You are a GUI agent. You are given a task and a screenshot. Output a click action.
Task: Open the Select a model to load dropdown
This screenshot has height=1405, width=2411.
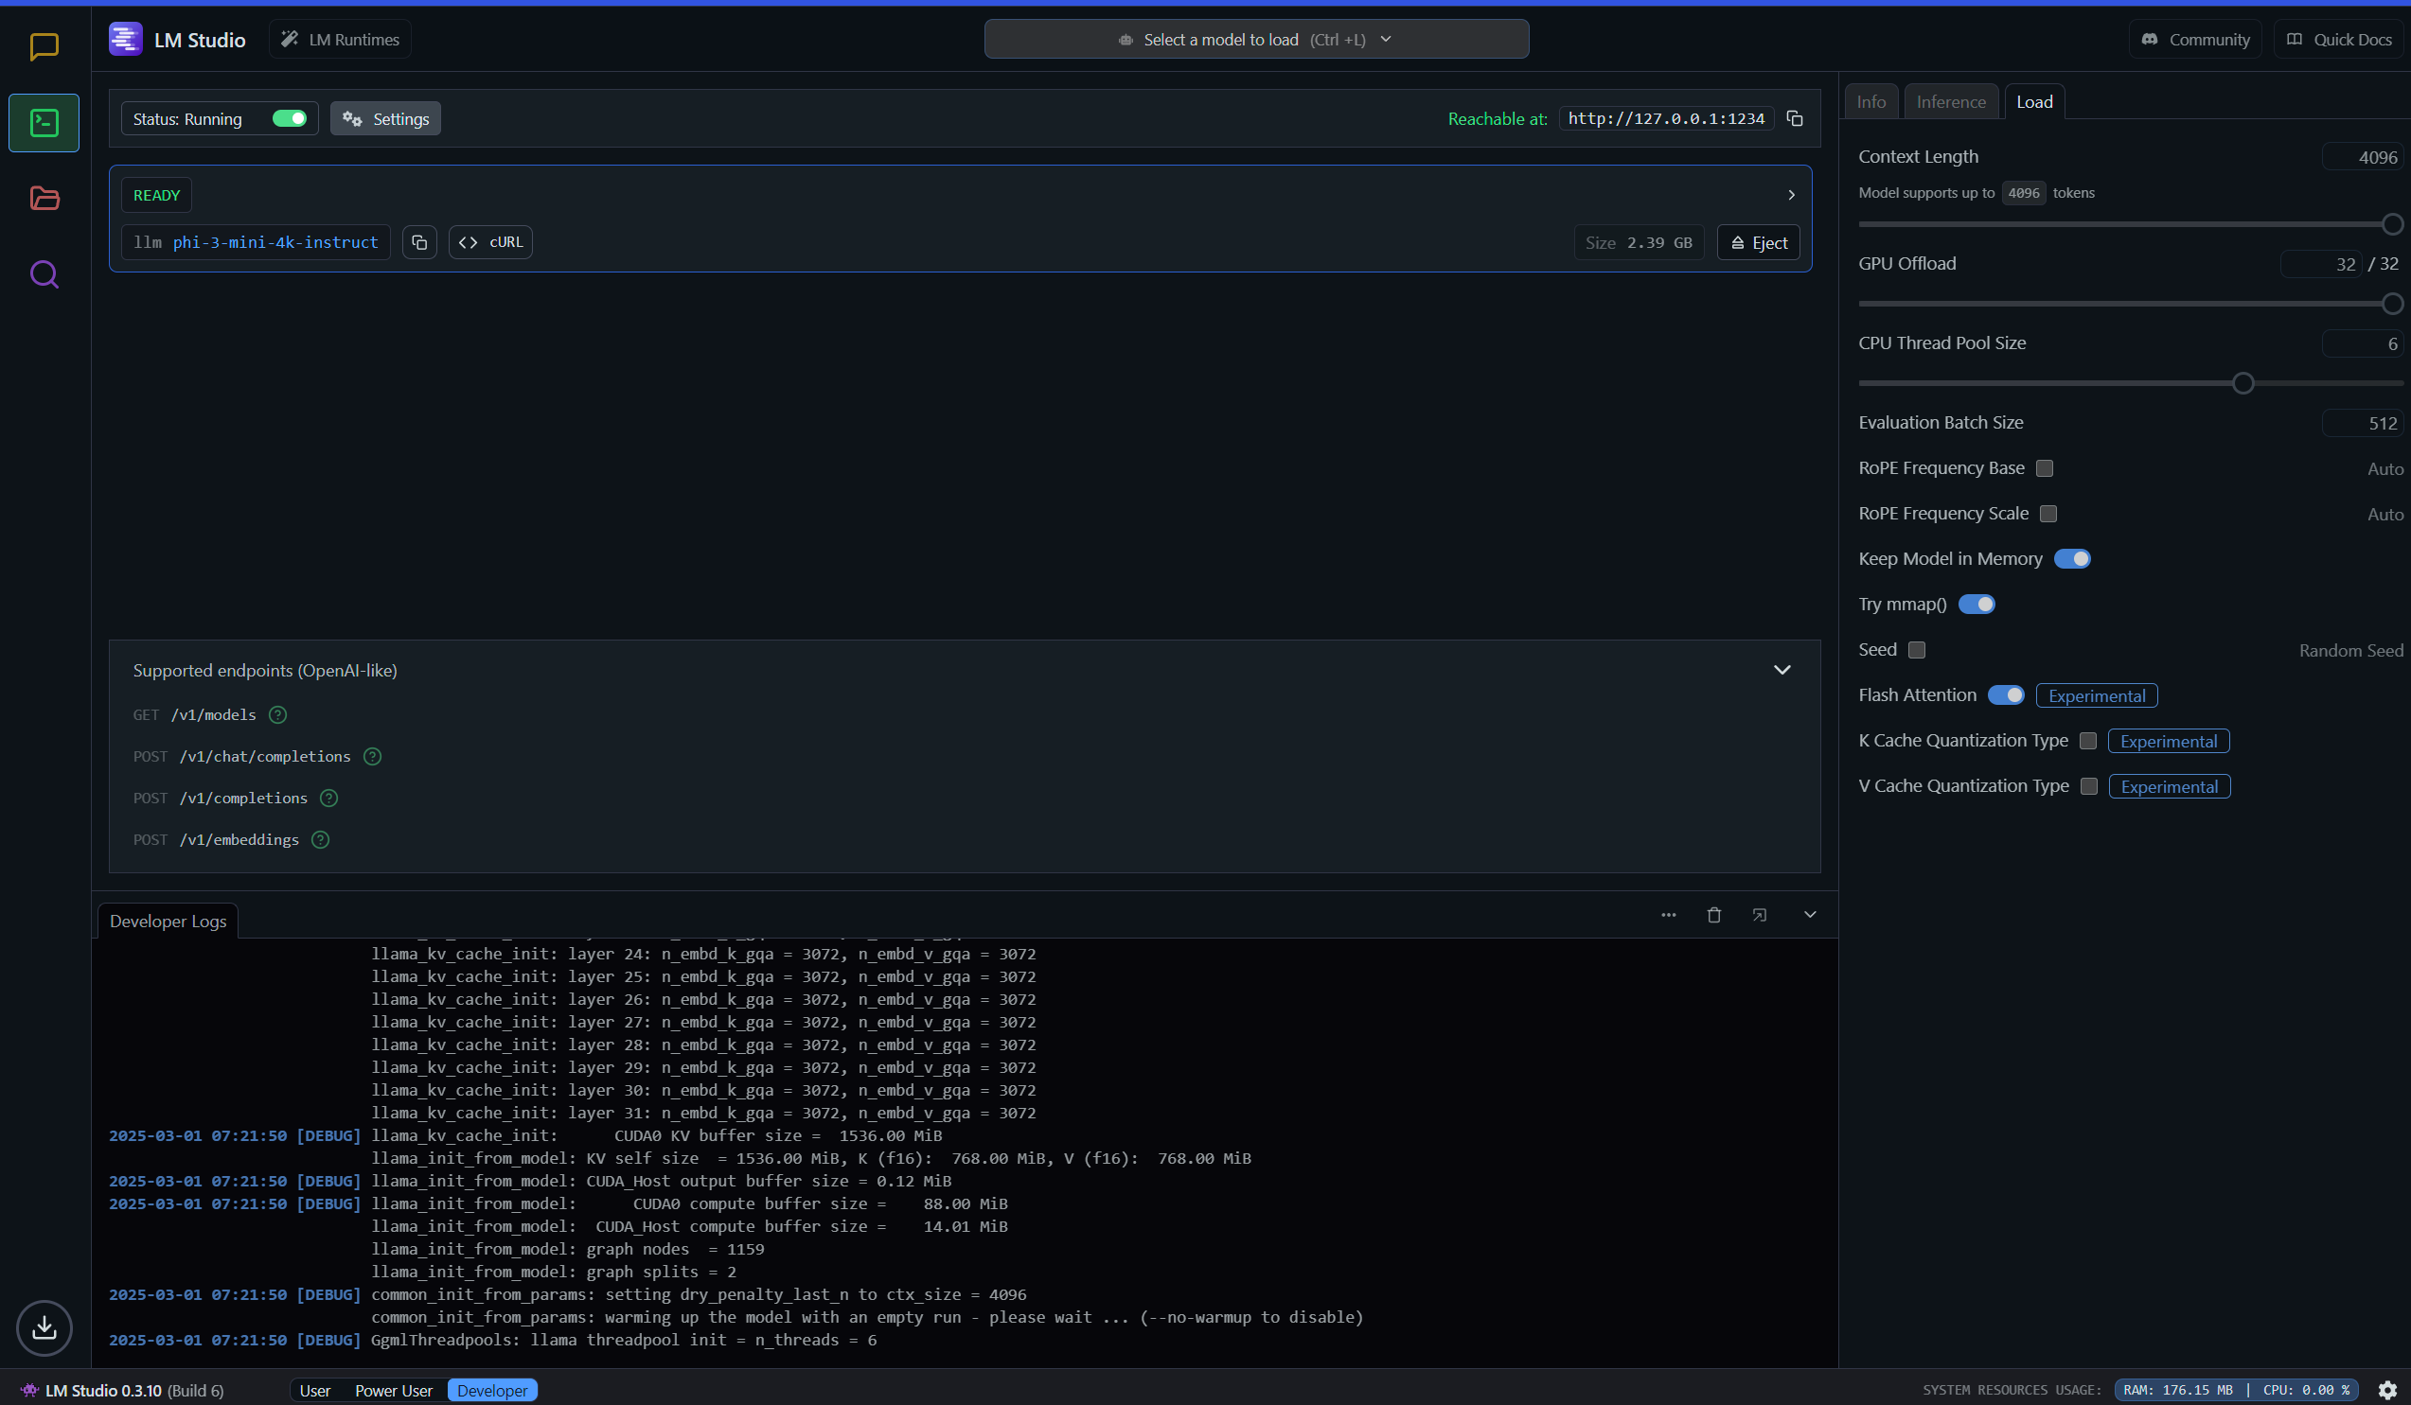tap(1256, 39)
